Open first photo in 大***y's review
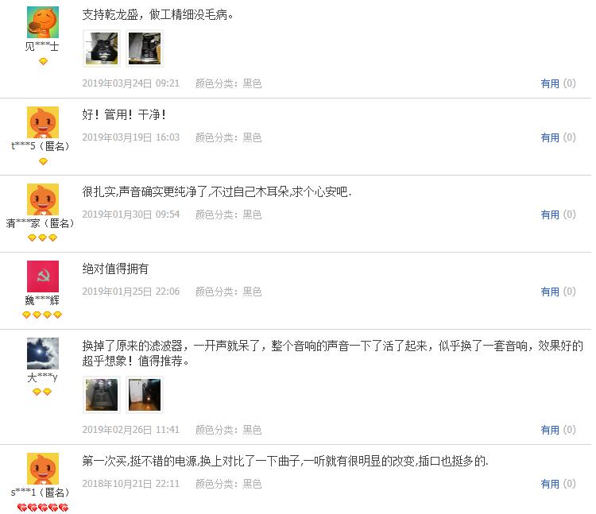 pos(102,395)
